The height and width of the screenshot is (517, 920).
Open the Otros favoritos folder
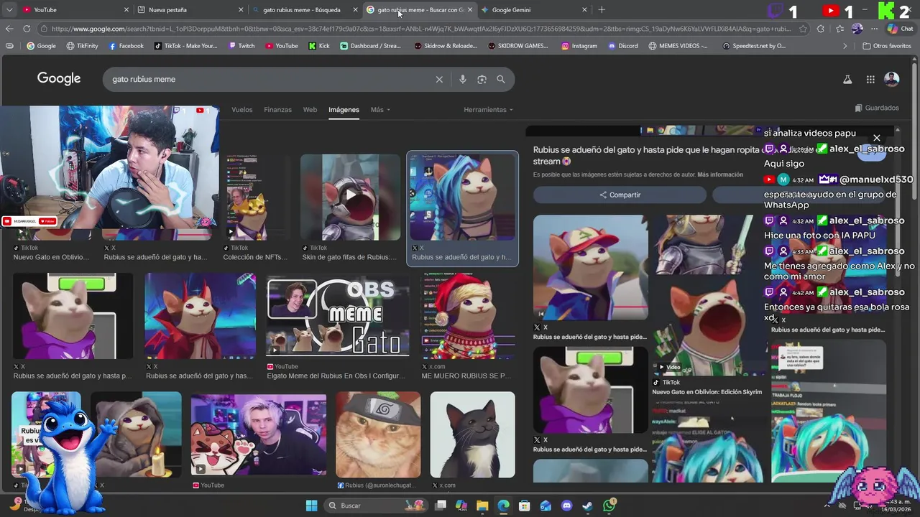pos(887,46)
